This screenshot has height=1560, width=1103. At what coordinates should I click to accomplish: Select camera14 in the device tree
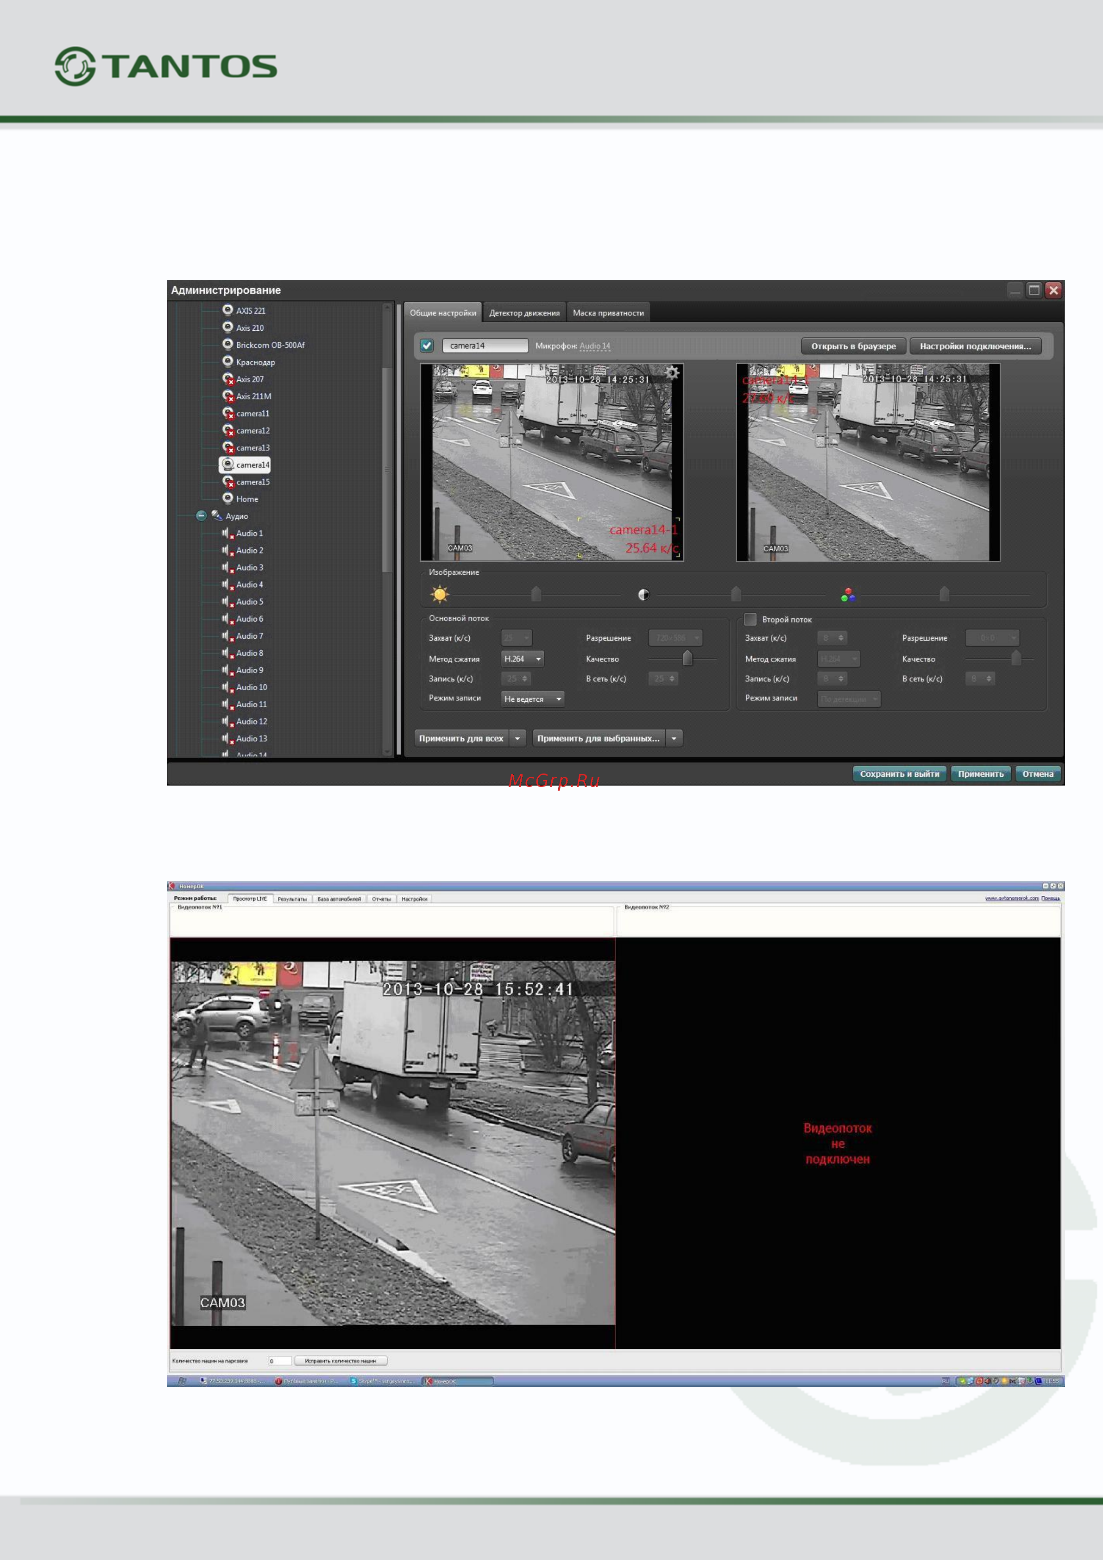point(246,465)
